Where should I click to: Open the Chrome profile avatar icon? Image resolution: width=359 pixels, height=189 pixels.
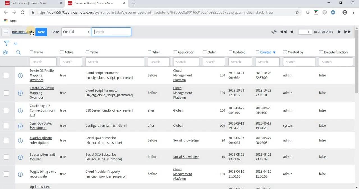(x=345, y=12)
